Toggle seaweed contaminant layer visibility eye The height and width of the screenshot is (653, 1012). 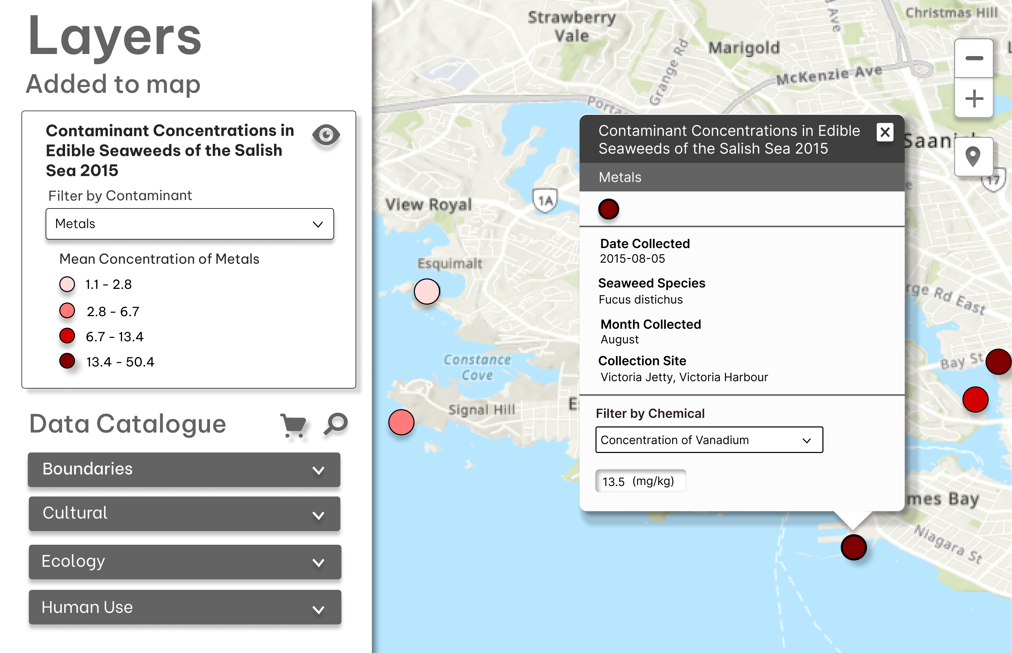(326, 135)
